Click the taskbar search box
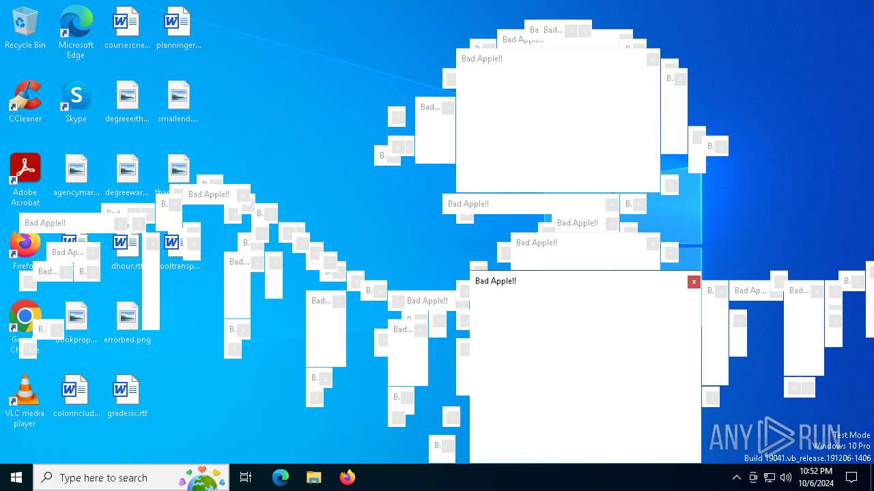Screen dimensions: 874x491 tap(132, 477)
